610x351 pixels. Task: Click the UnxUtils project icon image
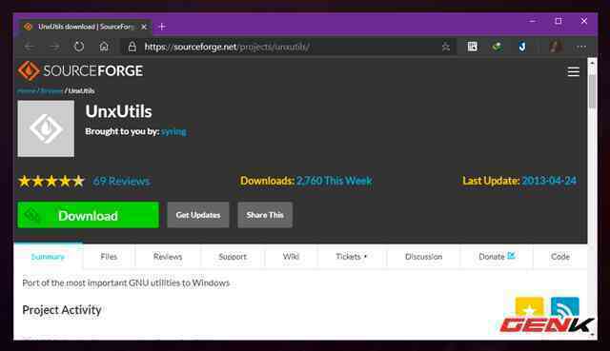[46, 128]
